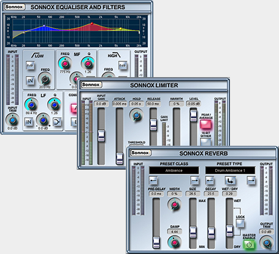Click the LEVEL fader in Limiter
The height and width of the screenshot is (254, 279).
(x=193, y=116)
